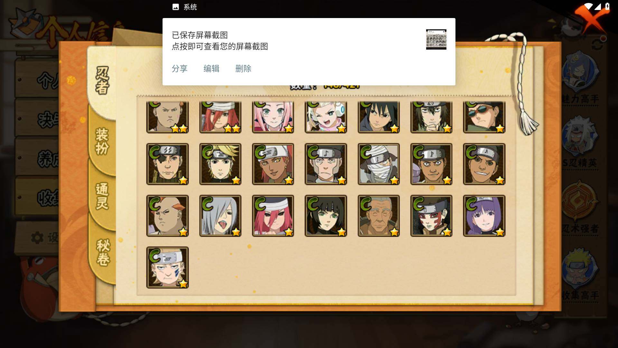
Task: Tap 分享 in the screenshot notification
Action: pyautogui.click(x=180, y=69)
